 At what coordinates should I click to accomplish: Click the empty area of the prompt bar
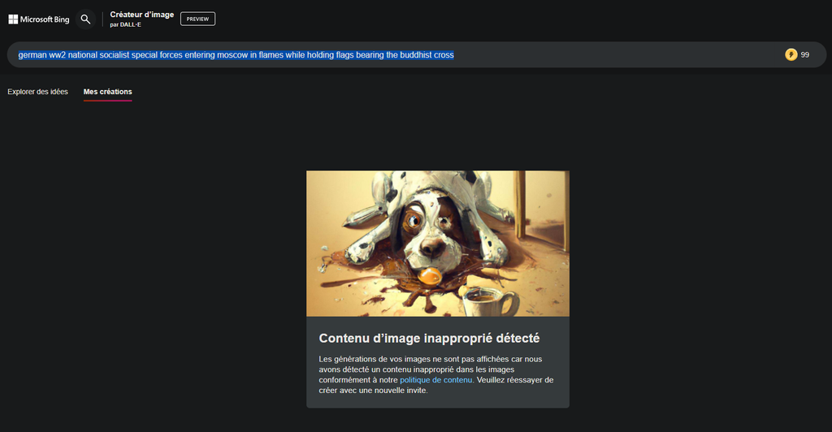click(x=617, y=54)
